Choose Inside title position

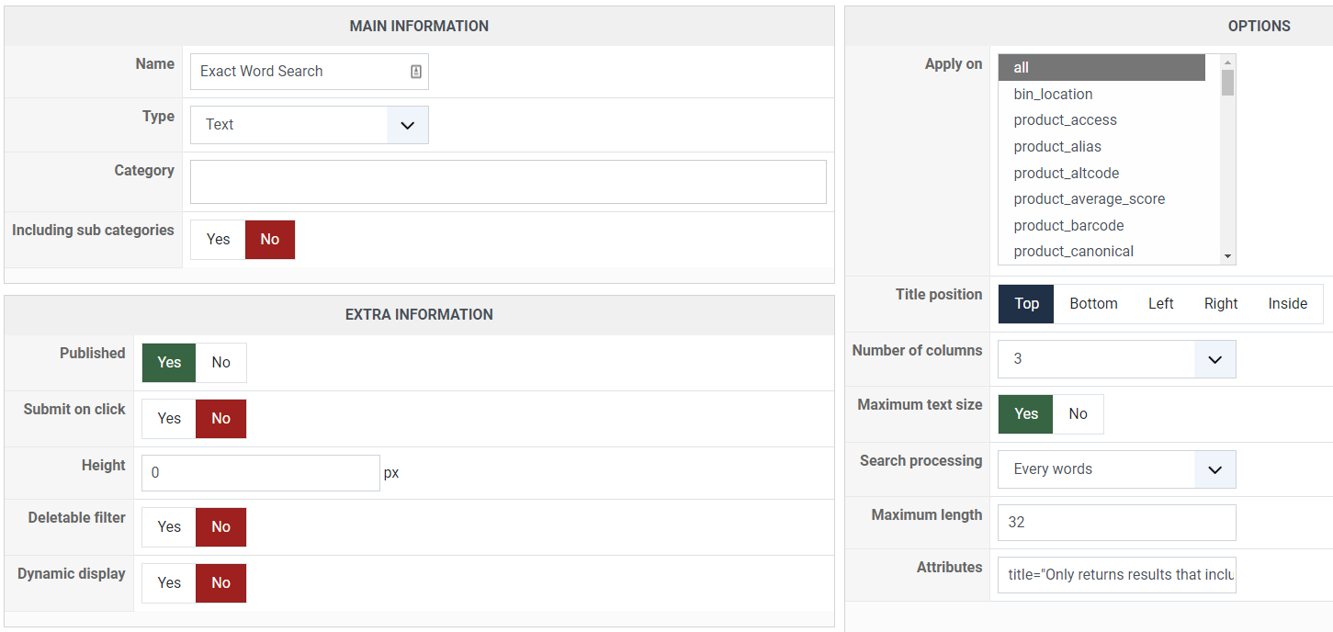coord(1287,304)
